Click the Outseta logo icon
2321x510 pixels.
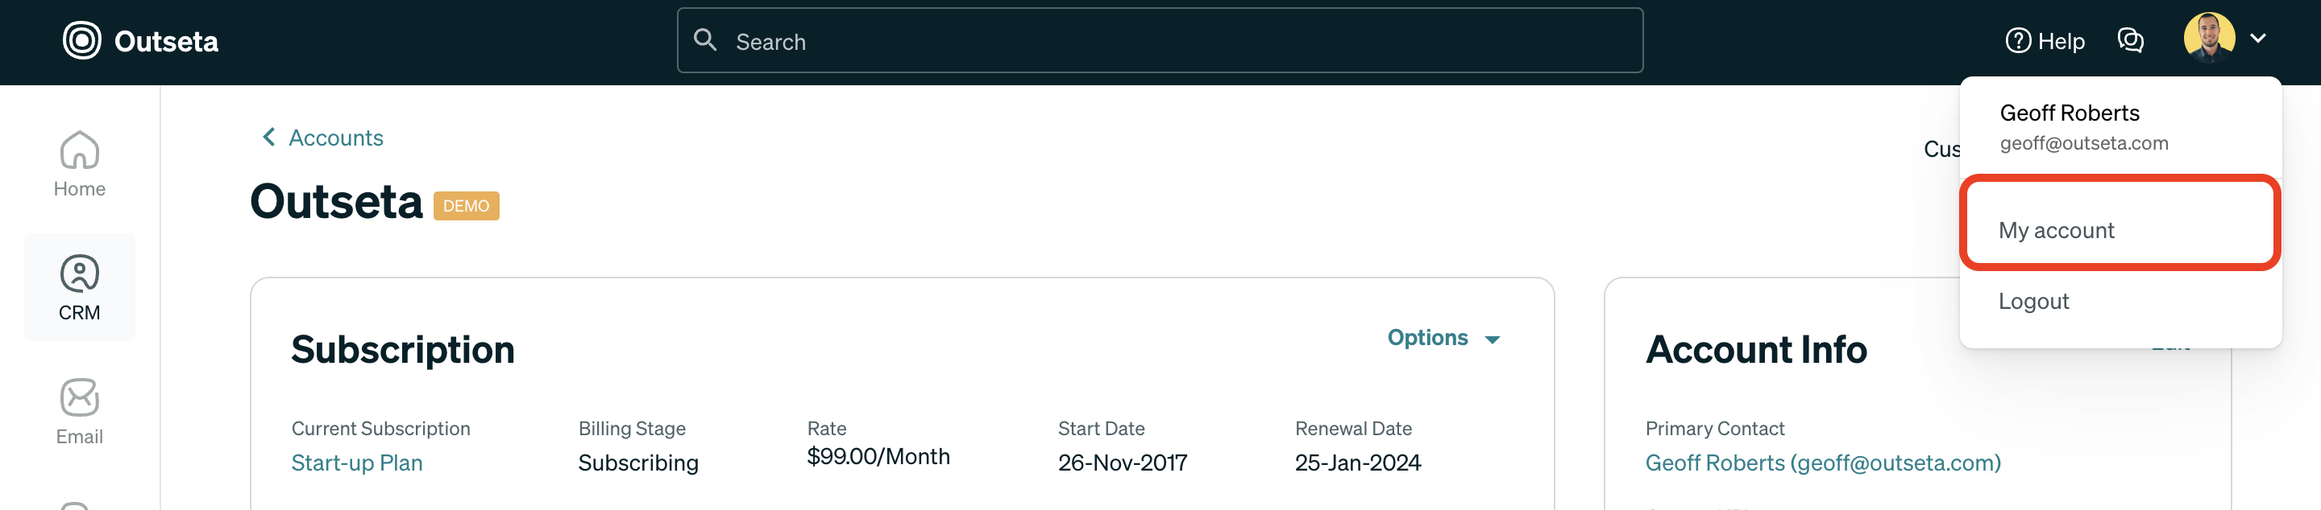click(x=81, y=40)
